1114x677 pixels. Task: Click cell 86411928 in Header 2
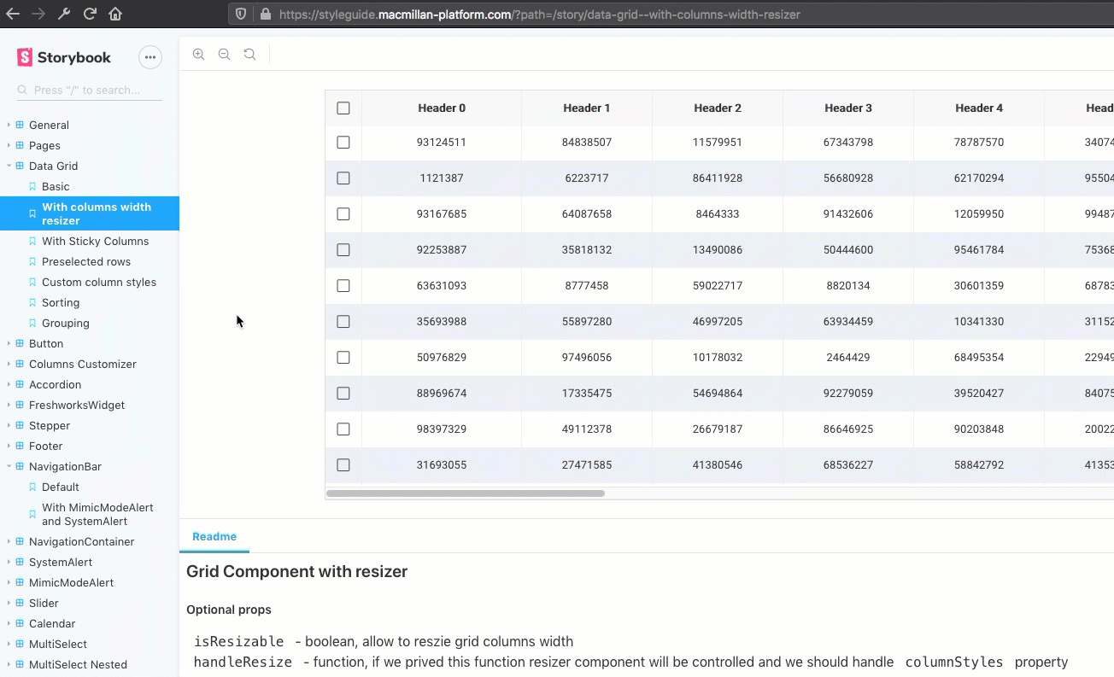click(718, 178)
